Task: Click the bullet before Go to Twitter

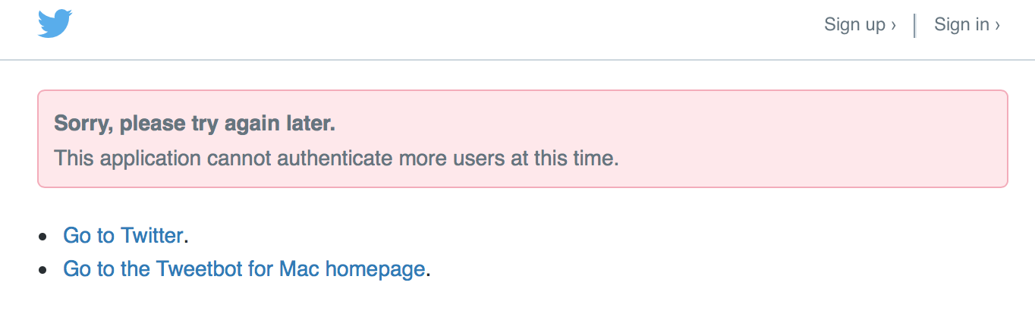Action: click(x=42, y=236)
